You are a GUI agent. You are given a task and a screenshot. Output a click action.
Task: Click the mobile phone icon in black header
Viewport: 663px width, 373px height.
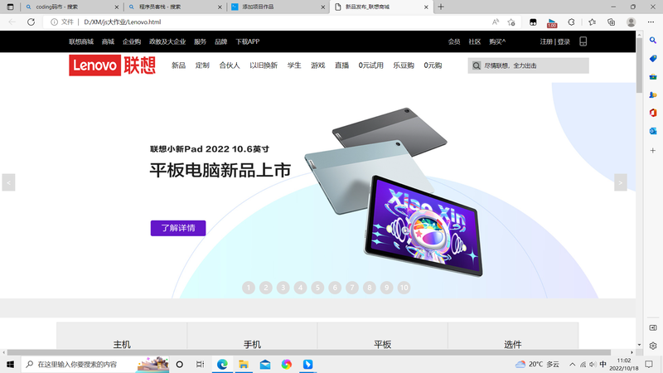tap(583, 41)
